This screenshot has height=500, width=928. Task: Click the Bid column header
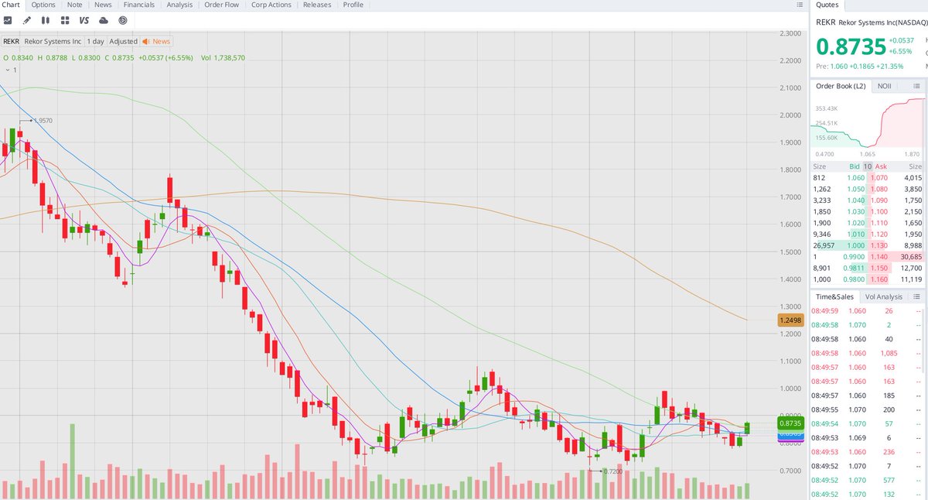pos(854,166)
